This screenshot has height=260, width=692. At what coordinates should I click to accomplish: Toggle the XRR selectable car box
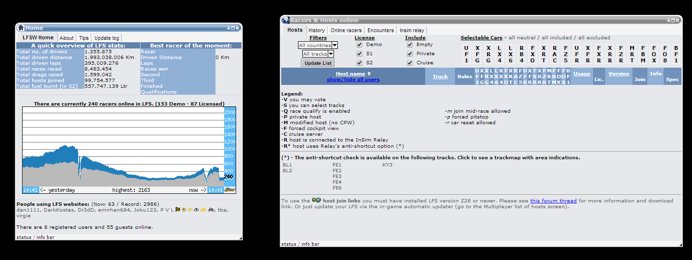[x=610, y=54]
